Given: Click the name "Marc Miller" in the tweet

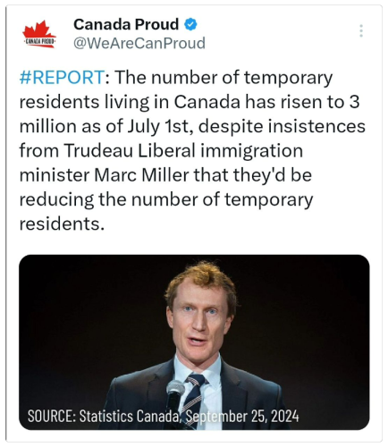Looking at the screenshot, I should (x=141, y=175).
